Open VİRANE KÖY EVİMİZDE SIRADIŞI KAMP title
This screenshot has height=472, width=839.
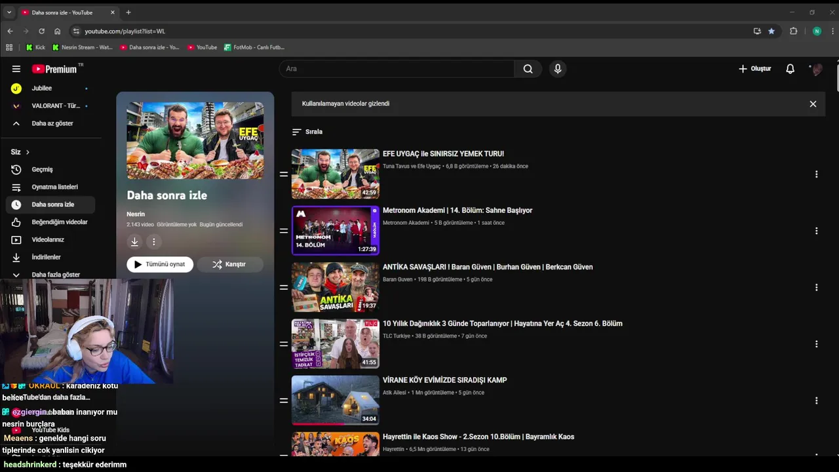(445, 380)
